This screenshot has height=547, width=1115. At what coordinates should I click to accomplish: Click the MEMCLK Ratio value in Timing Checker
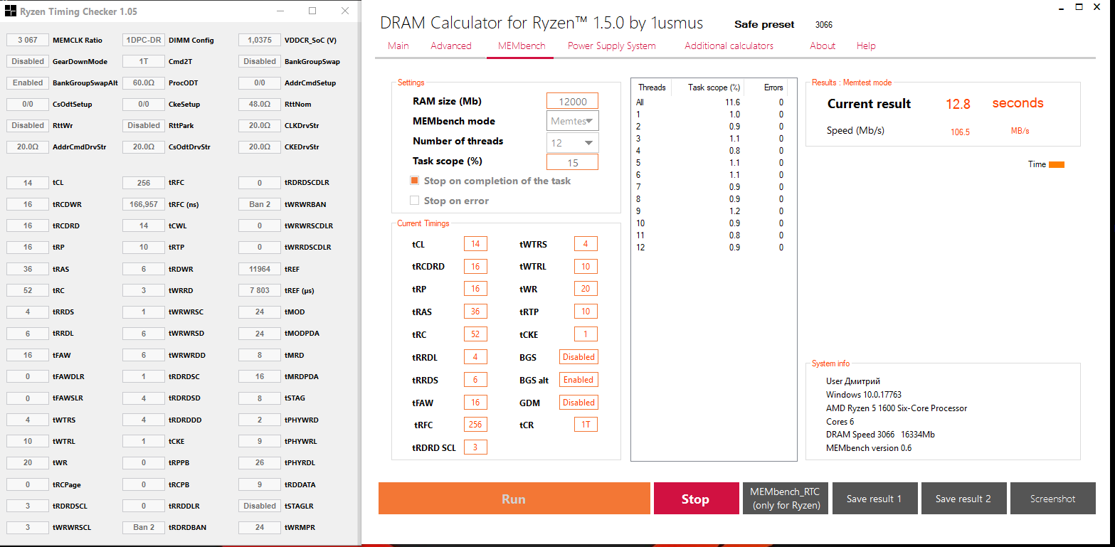[28, 40]
